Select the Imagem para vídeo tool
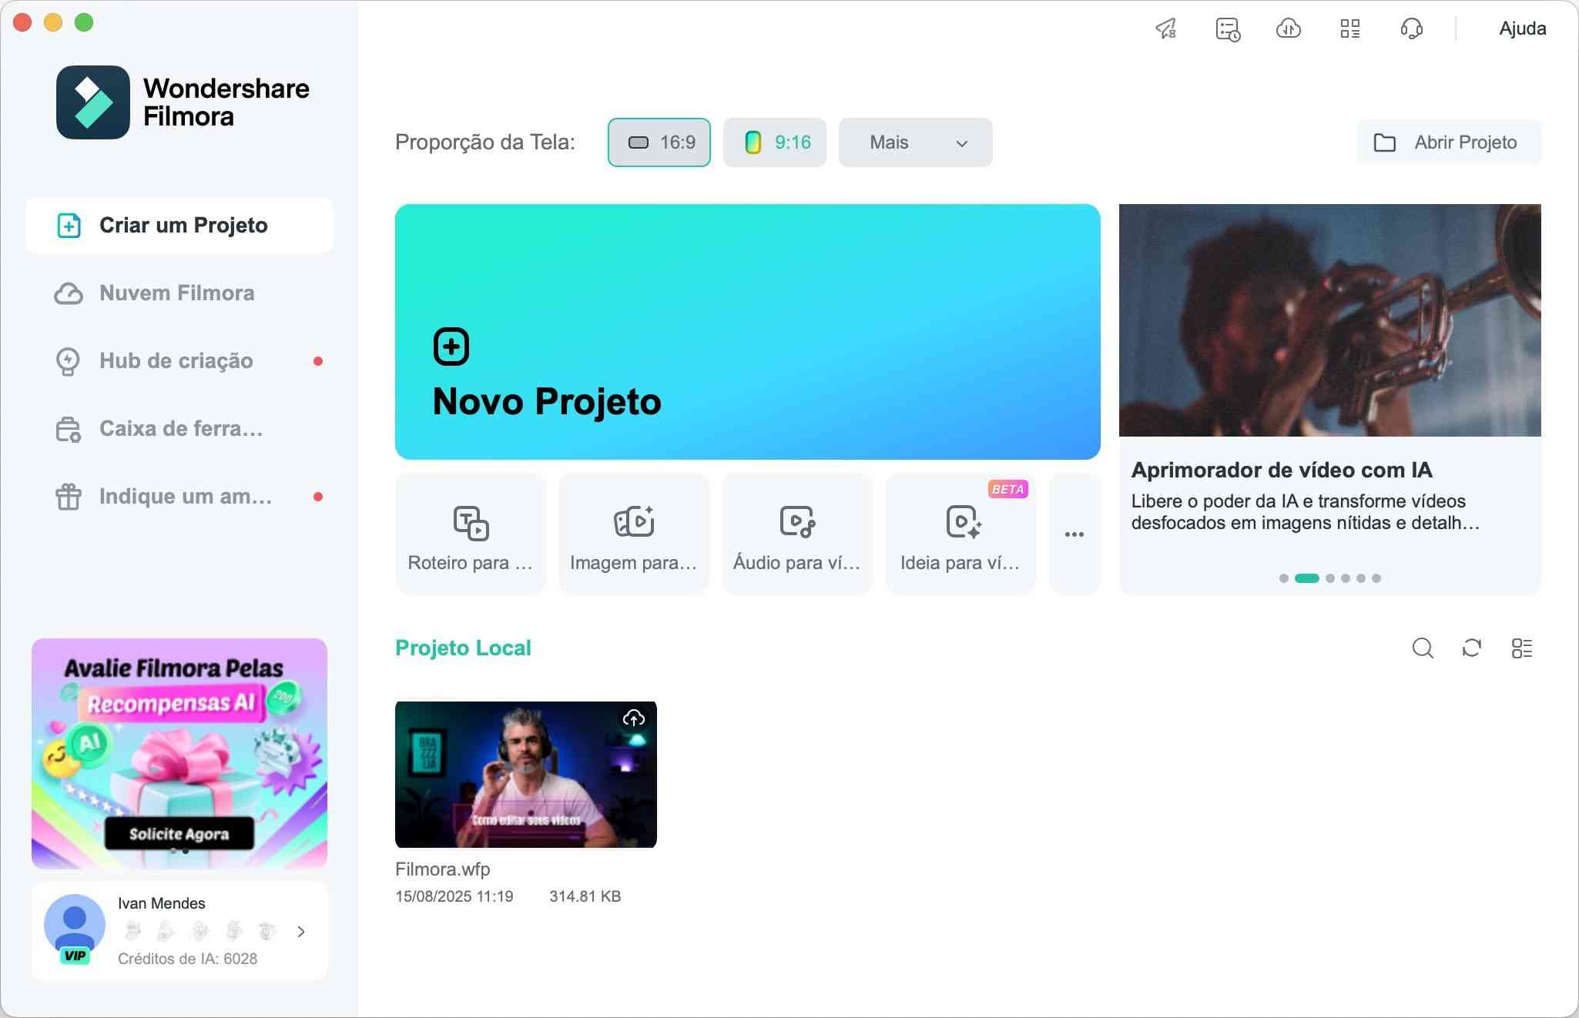The height and width of the screenshot is (1018, 1579). pyautogui.click(x=633, y=533)
